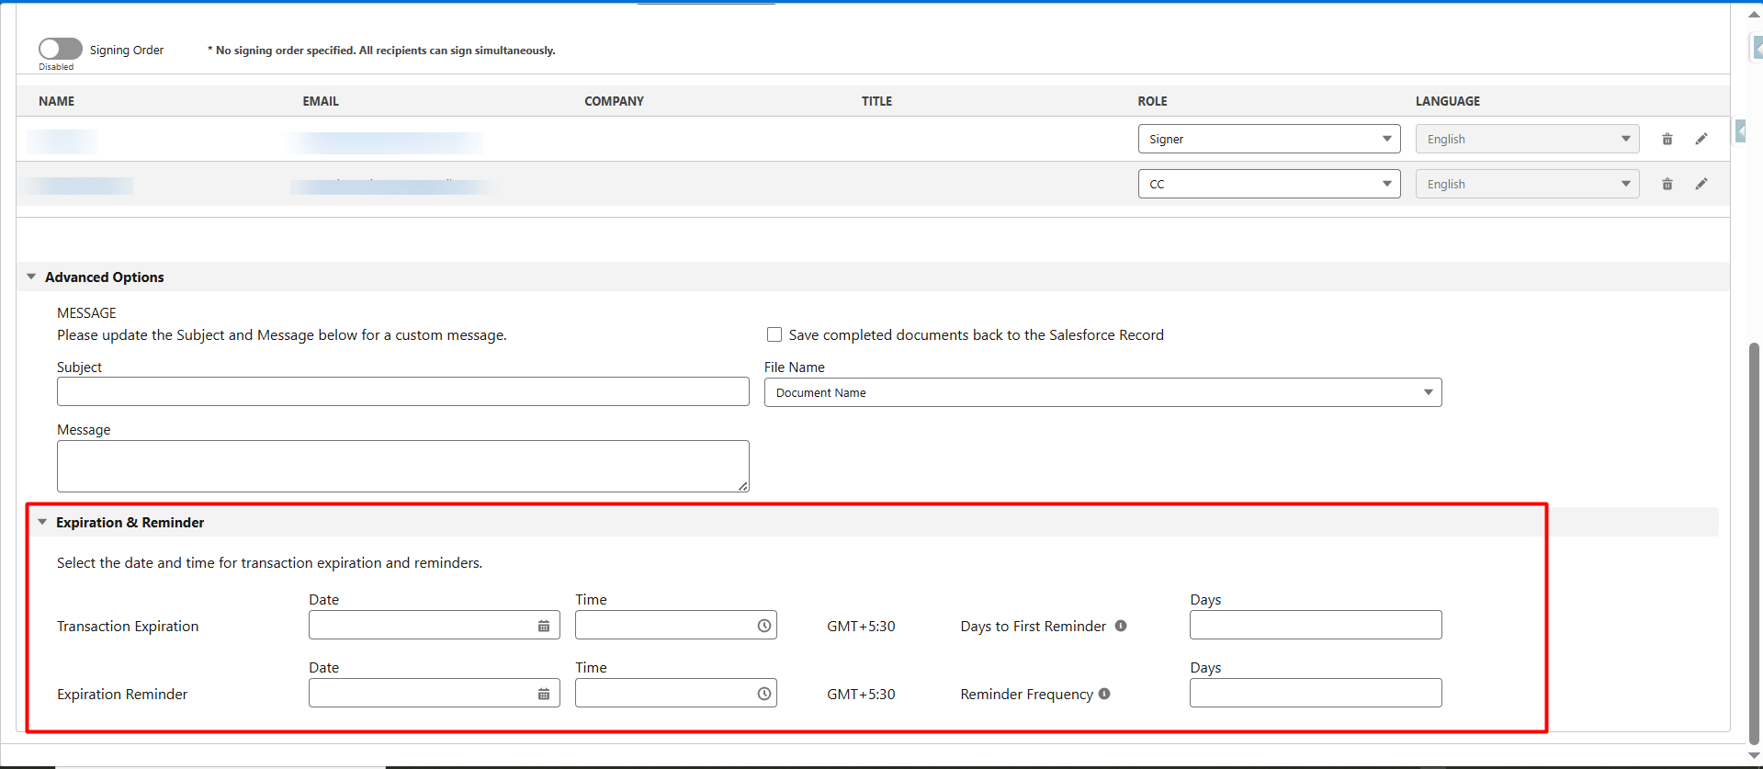
Task: Open calendar picker for Transaction Expiration date
Action: pyautogui.click(x=544, y=626)
